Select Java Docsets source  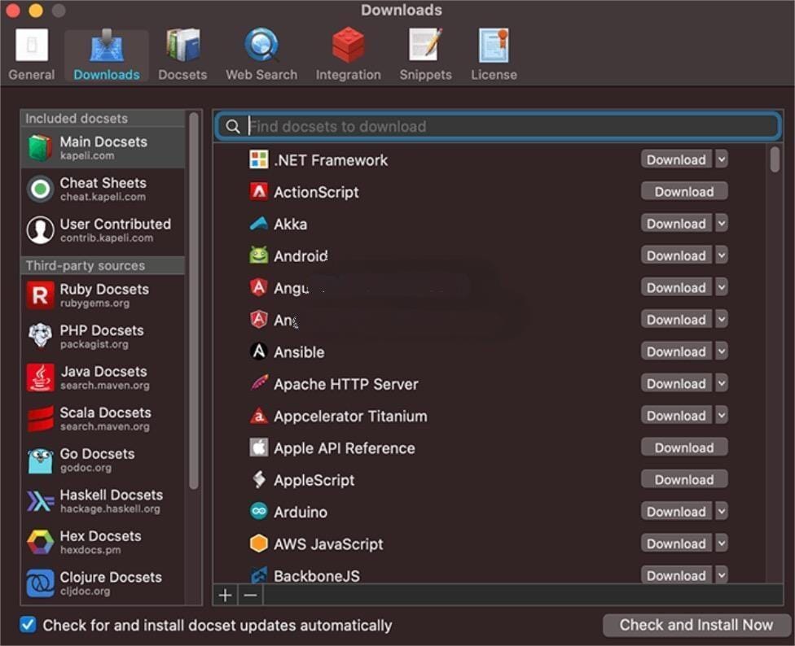(103, 378)
